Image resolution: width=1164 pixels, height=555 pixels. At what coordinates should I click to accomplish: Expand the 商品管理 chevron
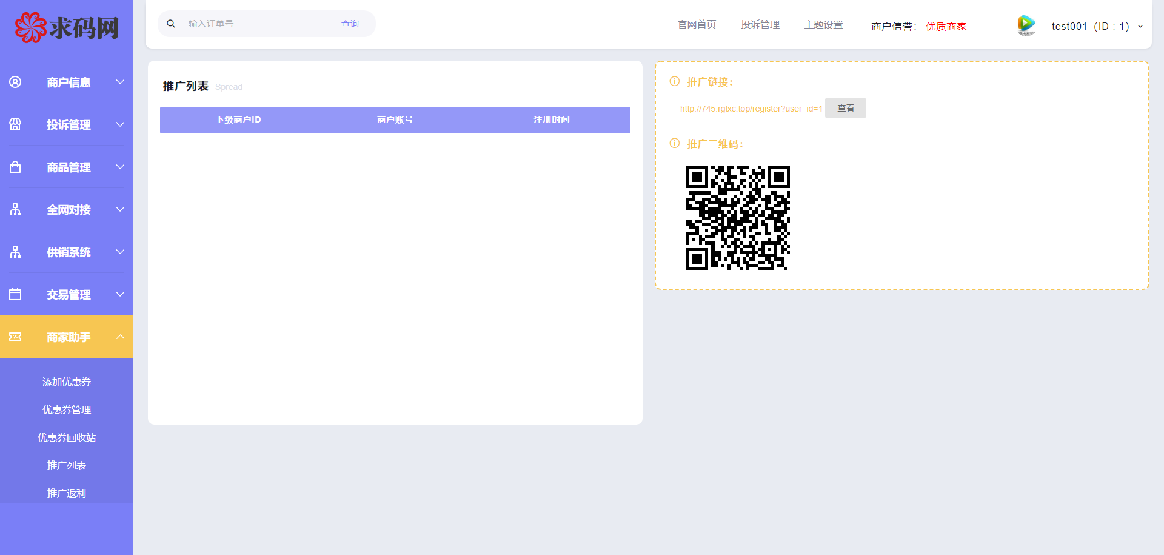[120, 167]
